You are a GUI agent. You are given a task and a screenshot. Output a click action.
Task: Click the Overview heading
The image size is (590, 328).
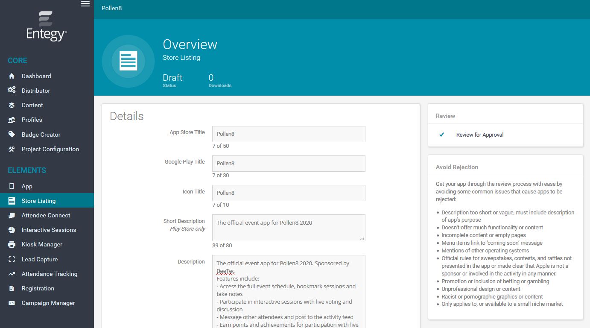(x=190, y=44)
